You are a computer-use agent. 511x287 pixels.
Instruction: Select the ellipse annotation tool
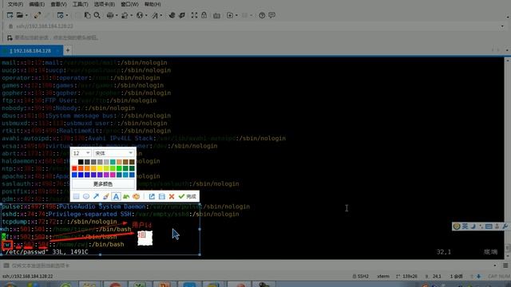coord(86,197)
